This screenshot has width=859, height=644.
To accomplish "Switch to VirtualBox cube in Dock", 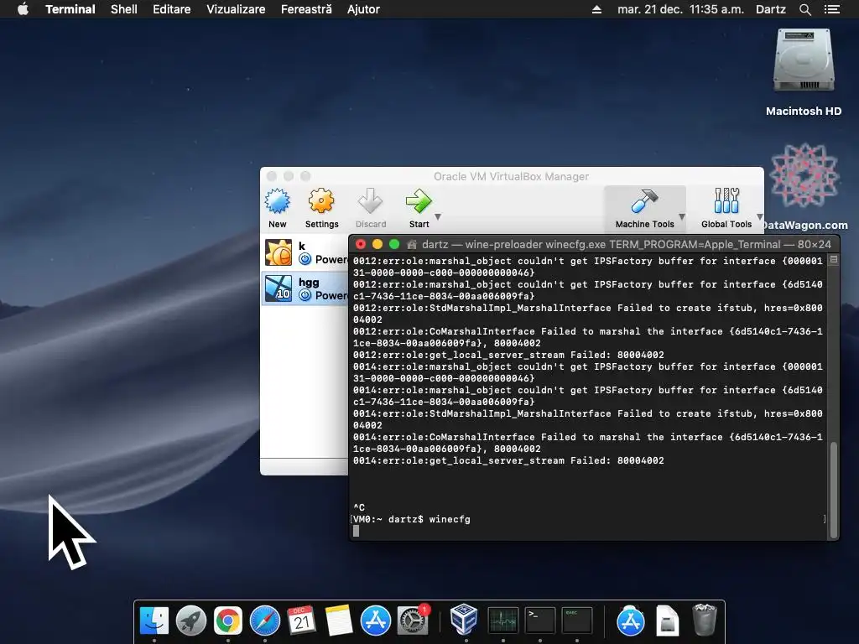I will (463, 620).
